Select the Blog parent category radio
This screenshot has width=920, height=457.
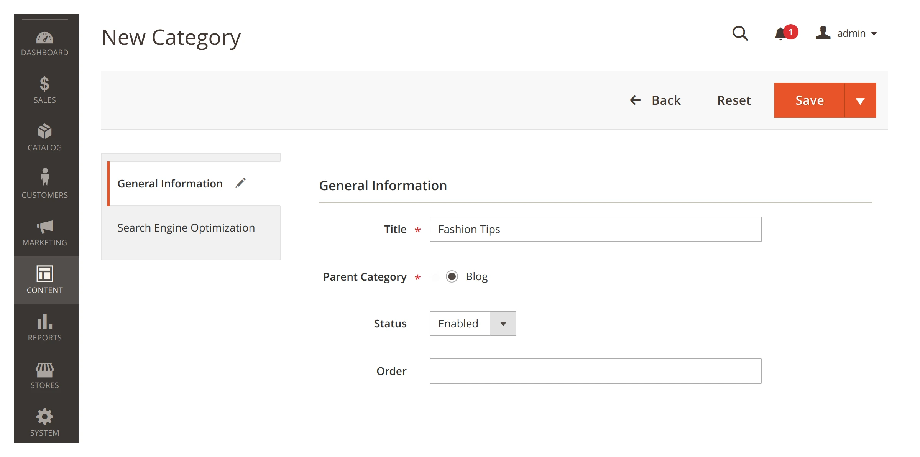click(x=452, y=276)
